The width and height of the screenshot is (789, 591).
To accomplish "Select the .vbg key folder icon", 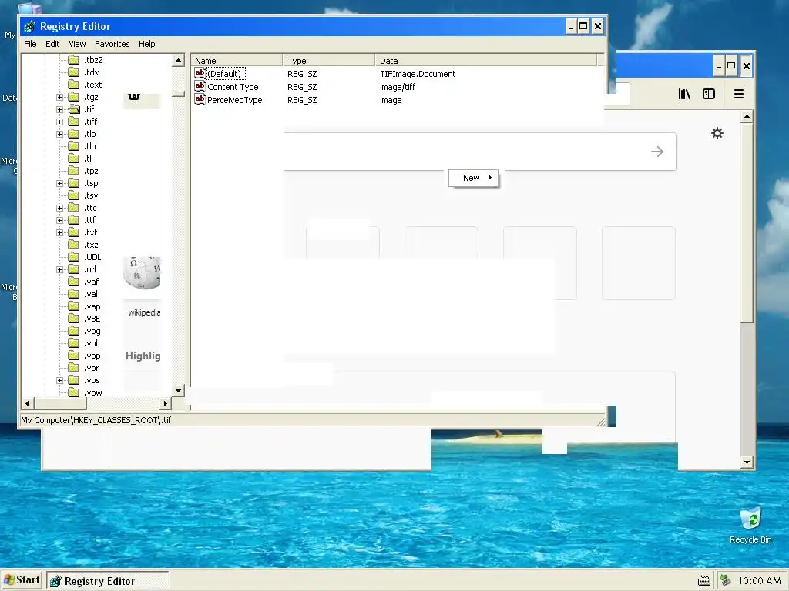I will (x=73, y=331).
